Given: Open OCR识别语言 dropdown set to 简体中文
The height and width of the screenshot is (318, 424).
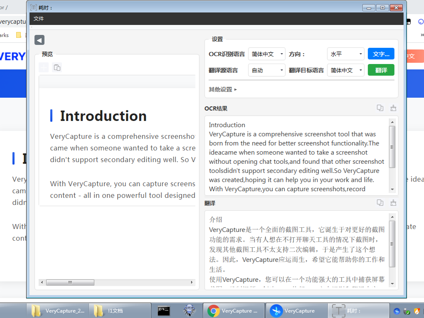Looking at the screenshot, I should pyautogui.click(x=266, y=54).
